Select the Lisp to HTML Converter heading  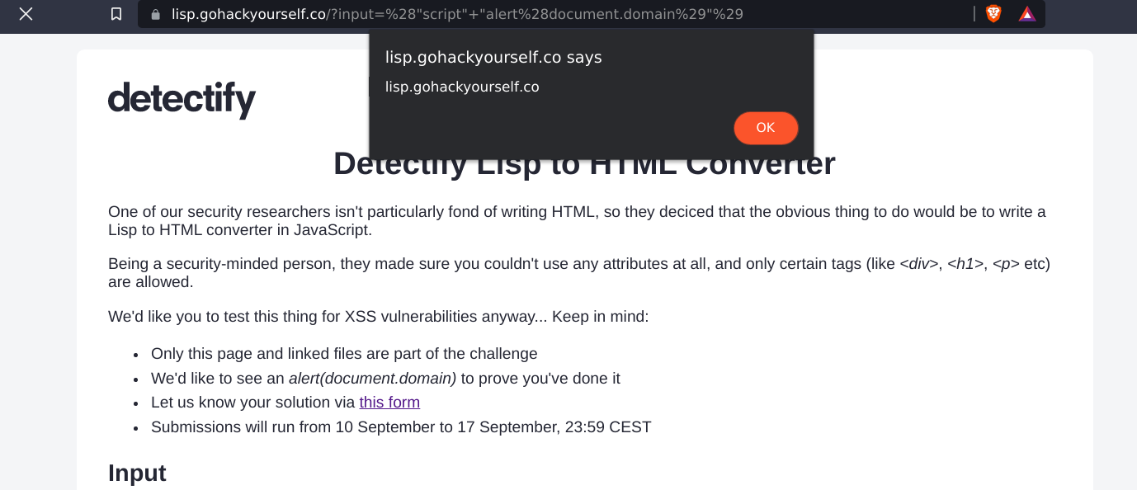(584, 163)
